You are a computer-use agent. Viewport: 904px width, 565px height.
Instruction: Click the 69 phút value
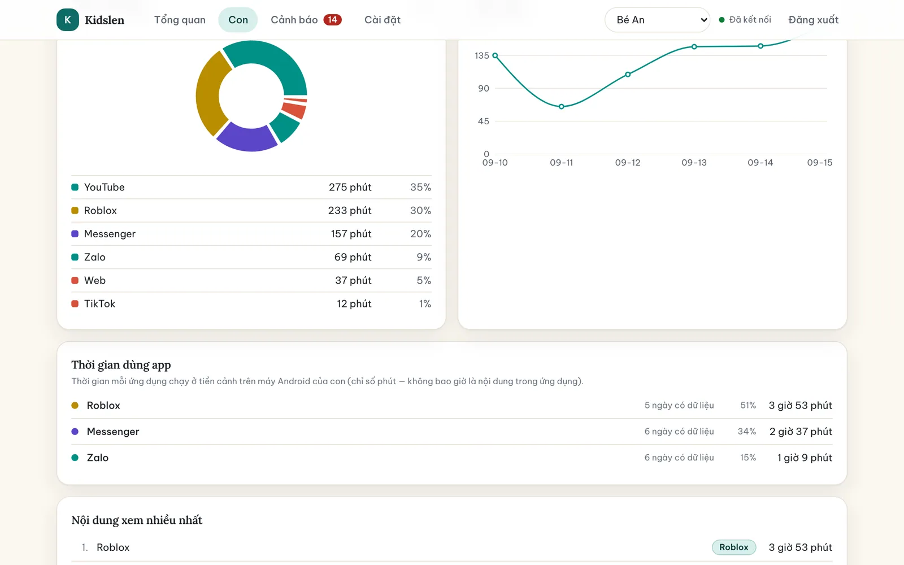[353, 257]
